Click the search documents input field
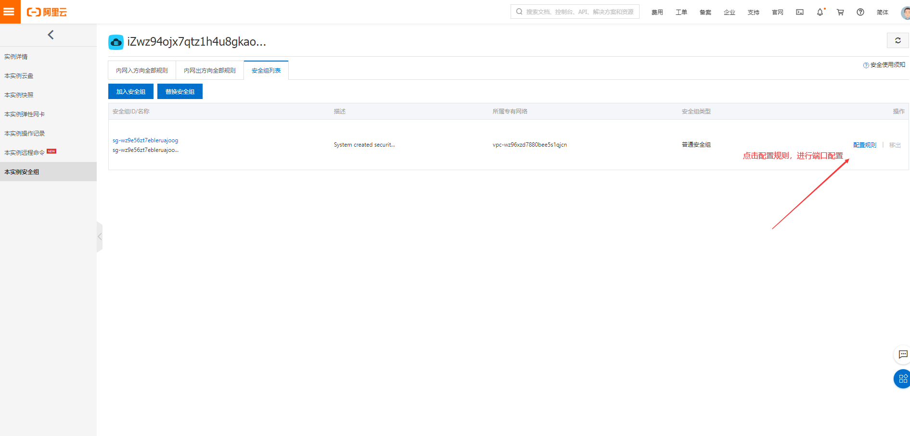910x436 pixels. coord(575,11)
